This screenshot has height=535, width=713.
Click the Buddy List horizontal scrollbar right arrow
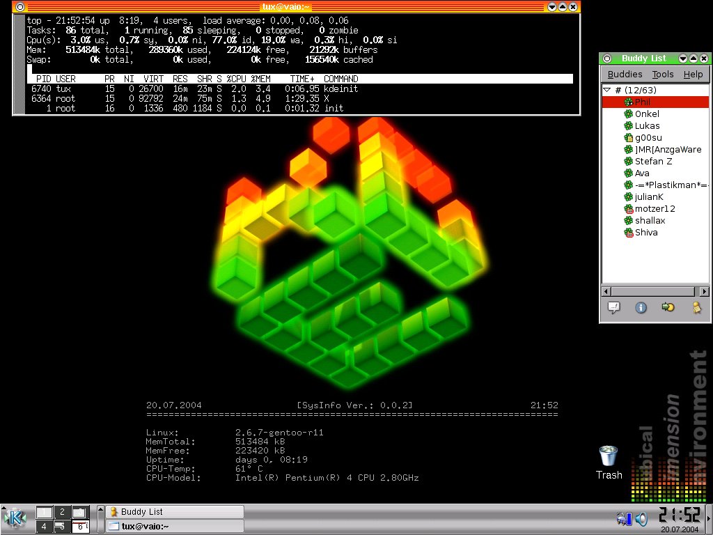click(x=704, y=291)
